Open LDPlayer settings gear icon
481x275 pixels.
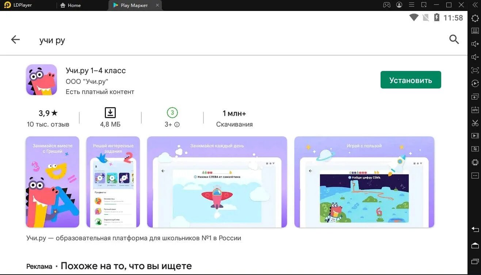pos(475,18)
